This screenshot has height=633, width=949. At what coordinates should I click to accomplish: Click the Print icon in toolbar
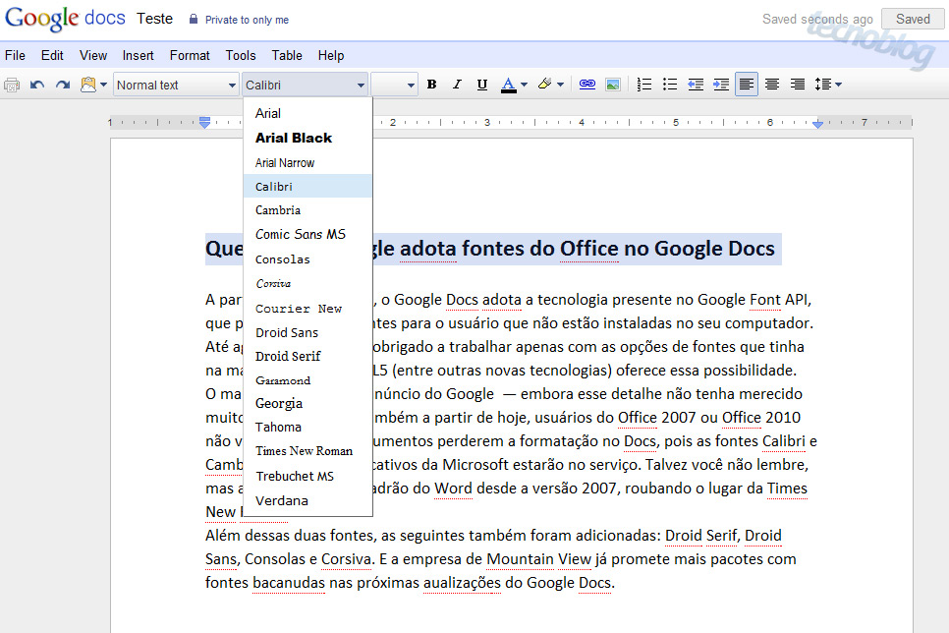coord(12,85)
